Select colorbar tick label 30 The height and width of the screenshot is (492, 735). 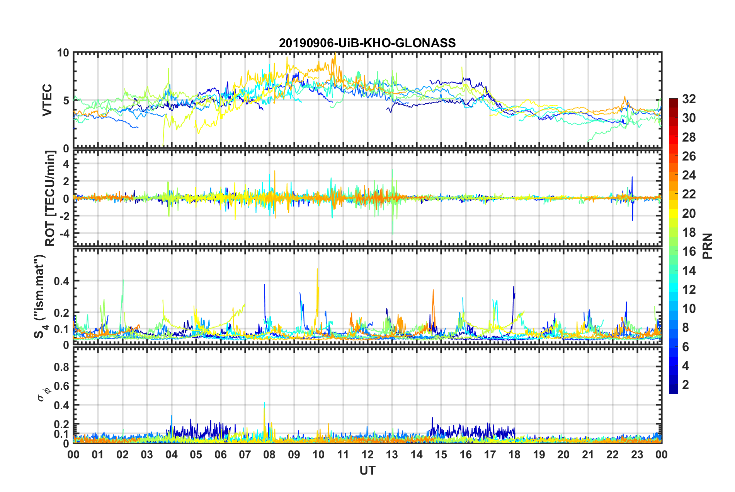pyautogui.click(x=689, y=118)
